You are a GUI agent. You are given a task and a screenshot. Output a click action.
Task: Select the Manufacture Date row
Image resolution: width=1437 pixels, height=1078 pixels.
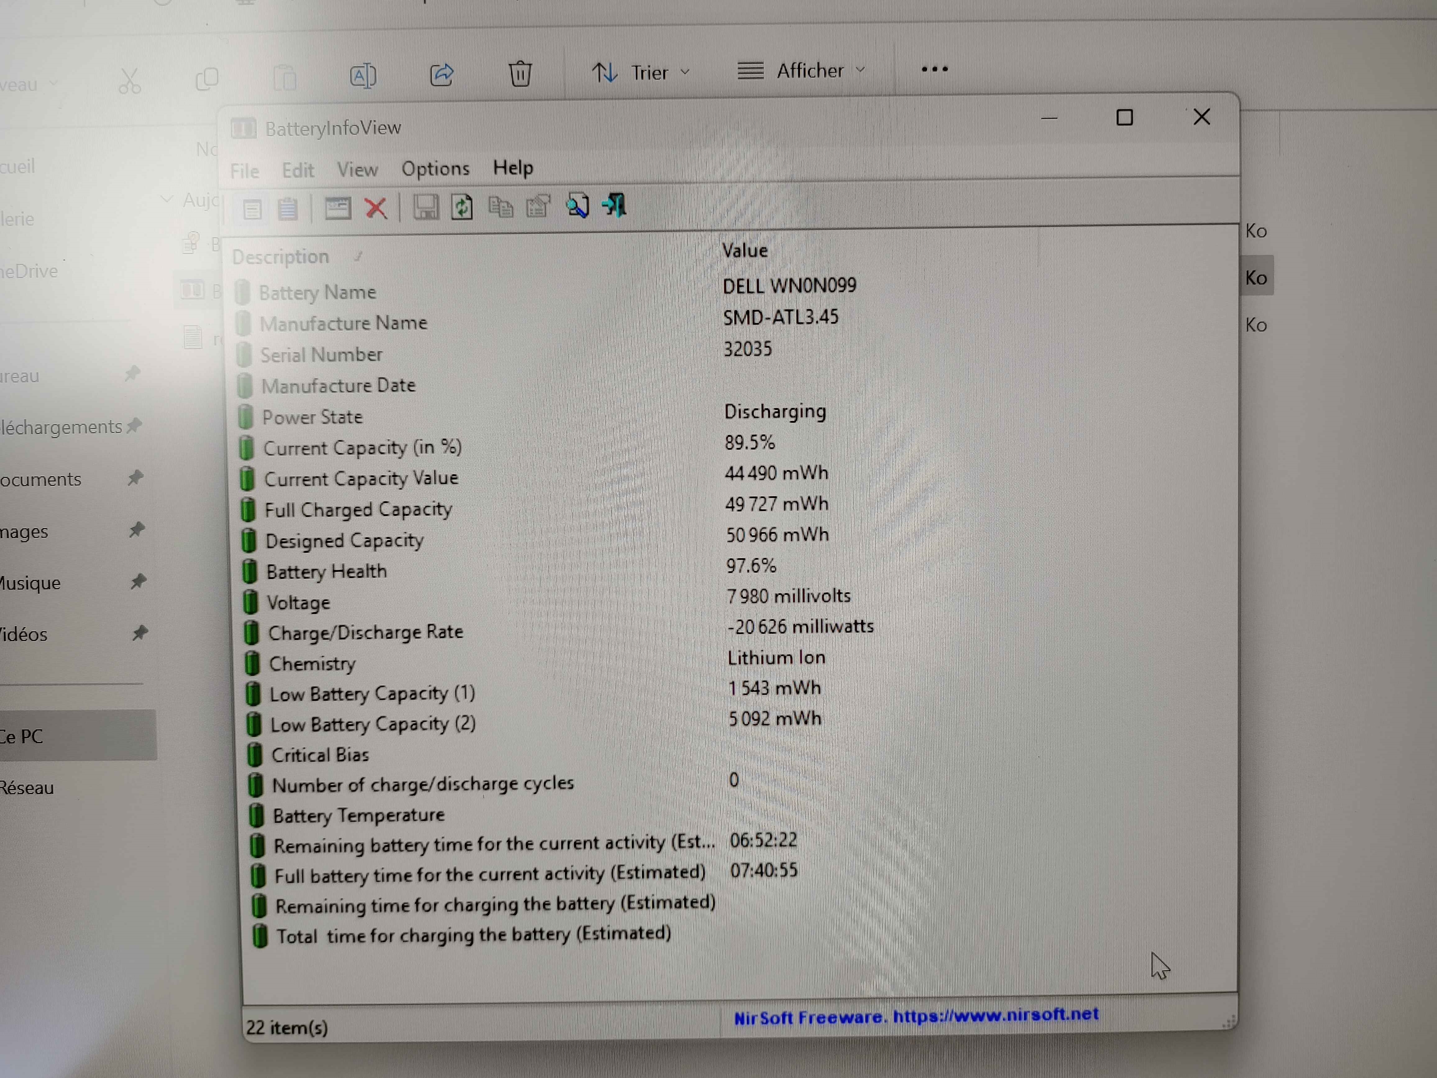(x=327, y=385)
